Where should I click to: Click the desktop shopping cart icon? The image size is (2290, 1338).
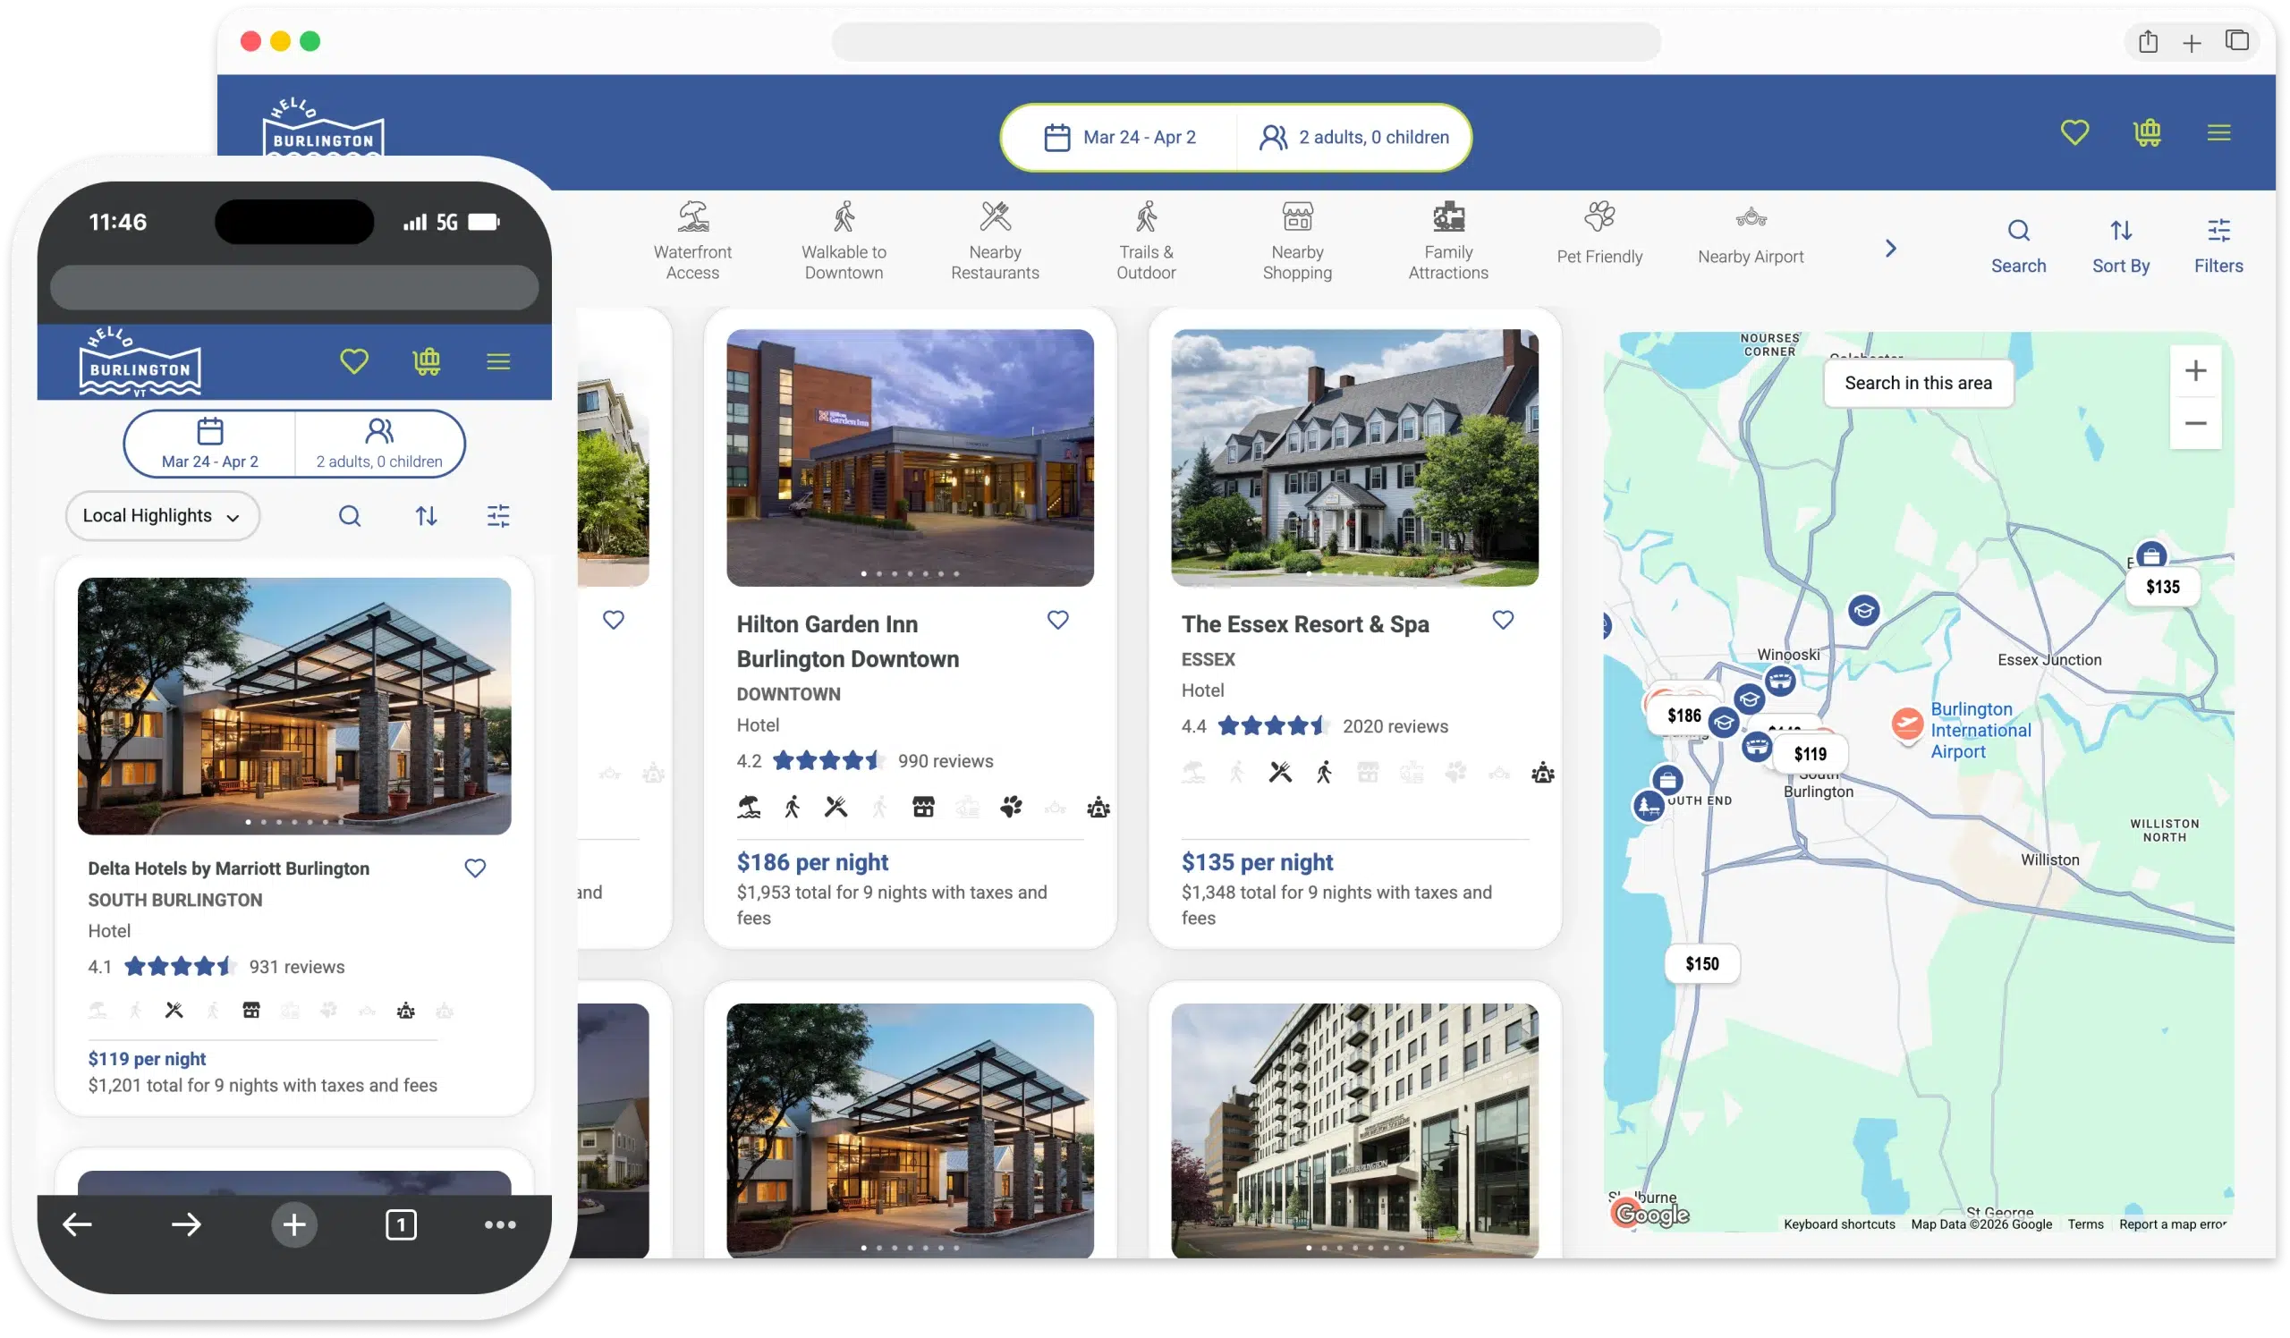(2146, 132)
